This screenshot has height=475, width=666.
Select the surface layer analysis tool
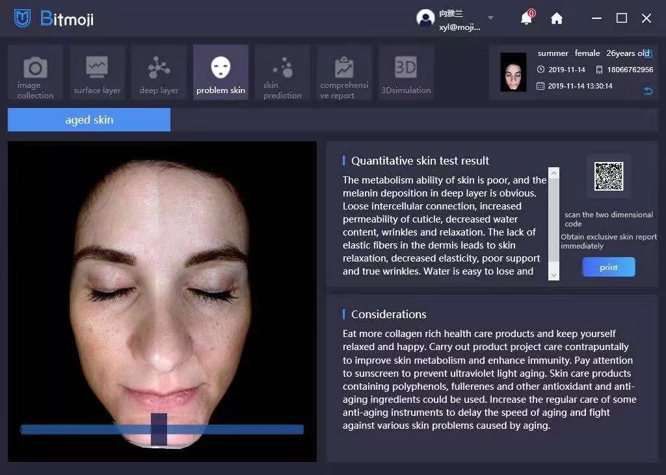click(97, 72)
